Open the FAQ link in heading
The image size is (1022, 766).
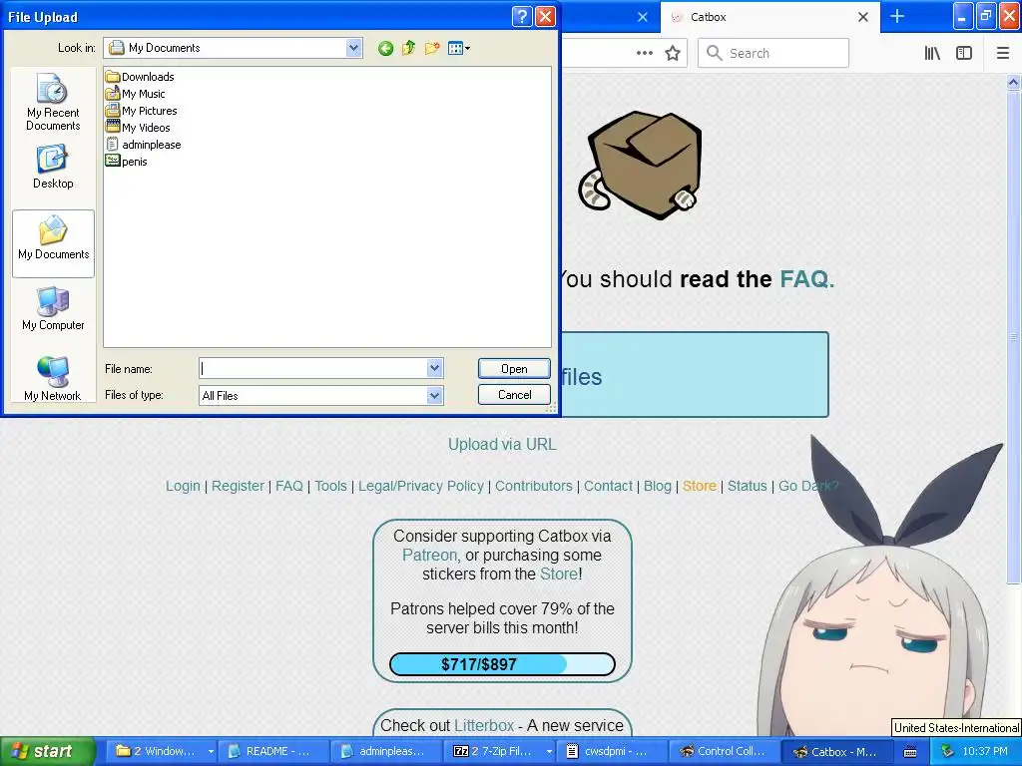tap(806, 279)
